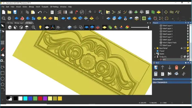
Task: Select the Create Rectangle tool
Action: [2, 73]
